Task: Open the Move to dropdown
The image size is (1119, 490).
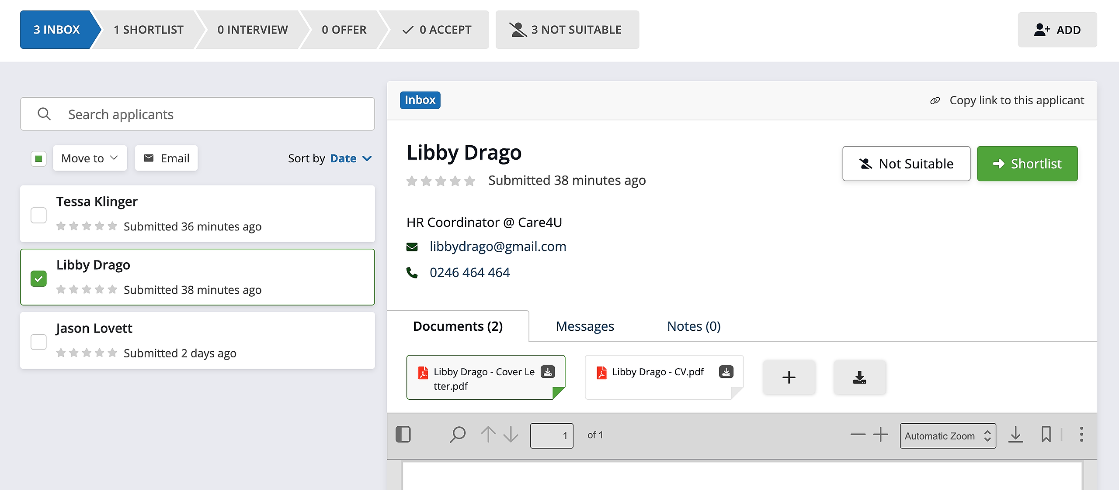Action: click(90, 158)
